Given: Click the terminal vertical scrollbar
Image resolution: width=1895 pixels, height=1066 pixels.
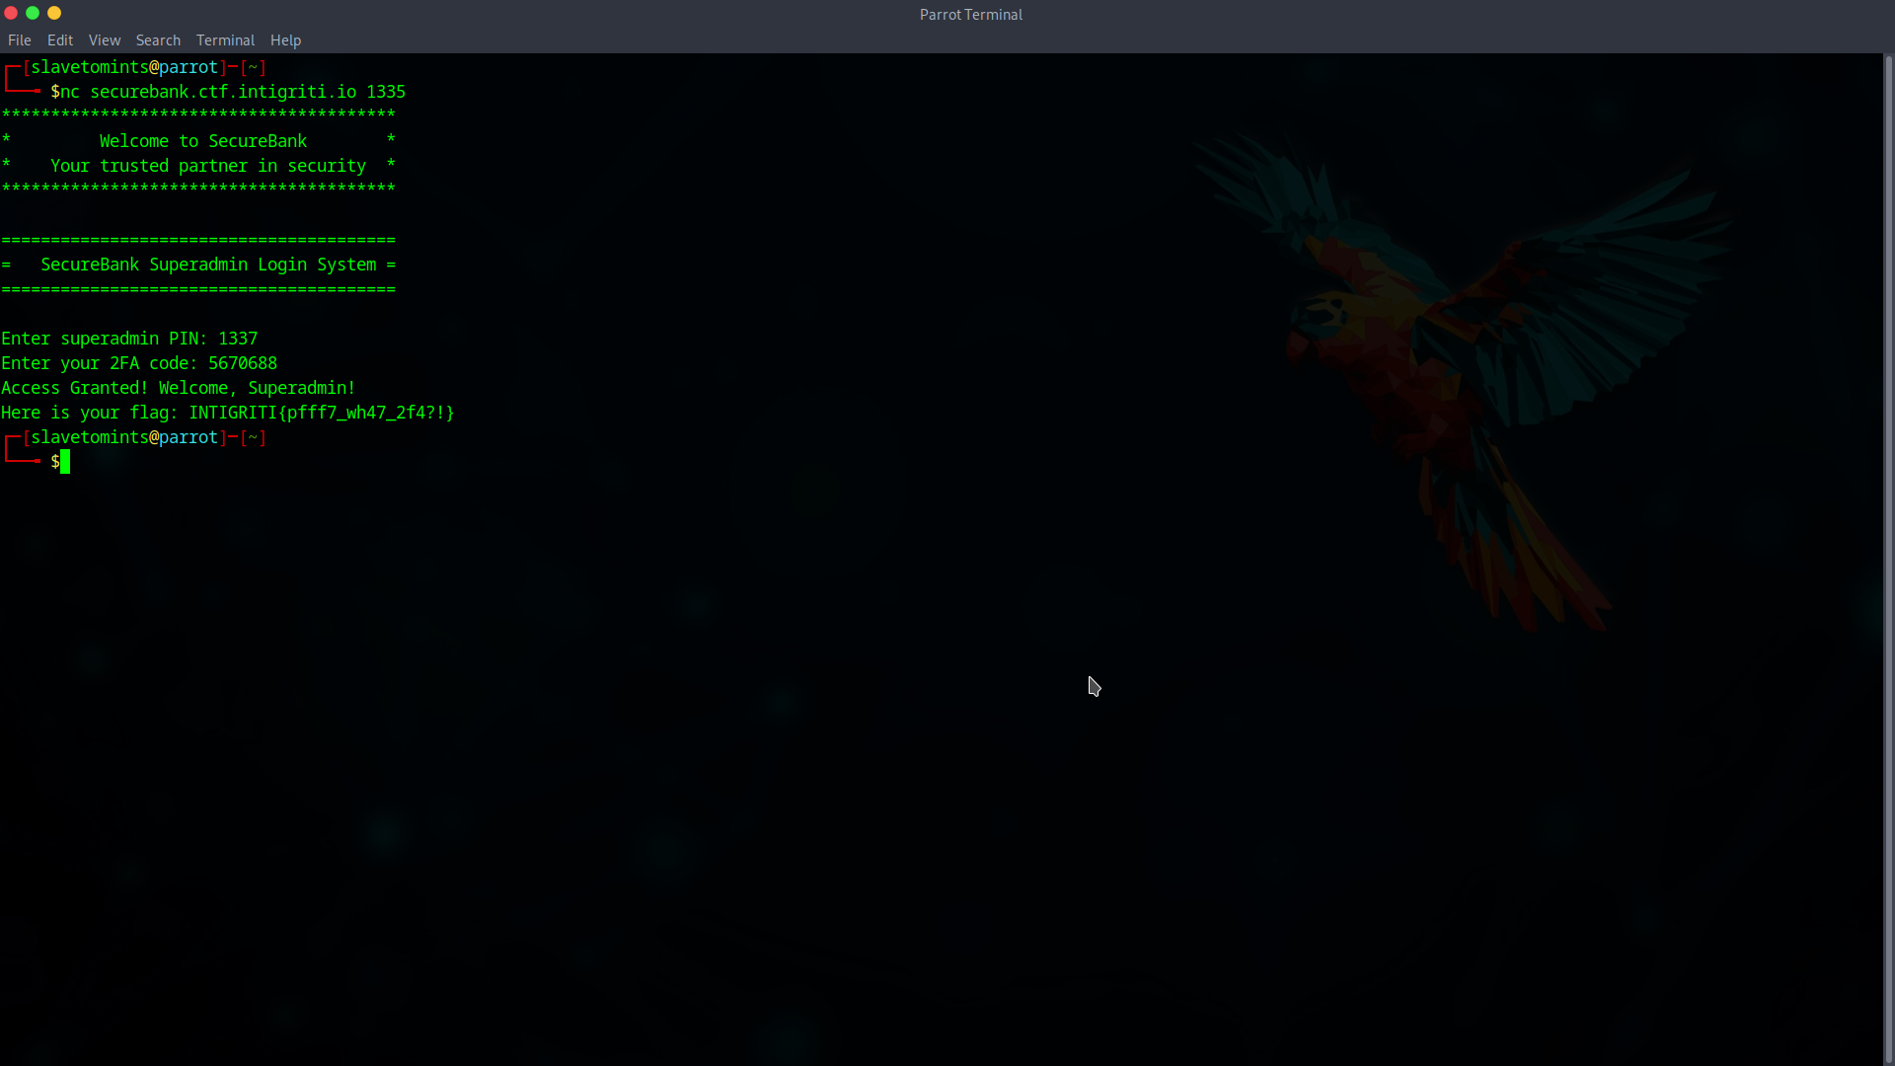Looking at the screenshot, I should pyautogui.click(x=1888, y=559).
